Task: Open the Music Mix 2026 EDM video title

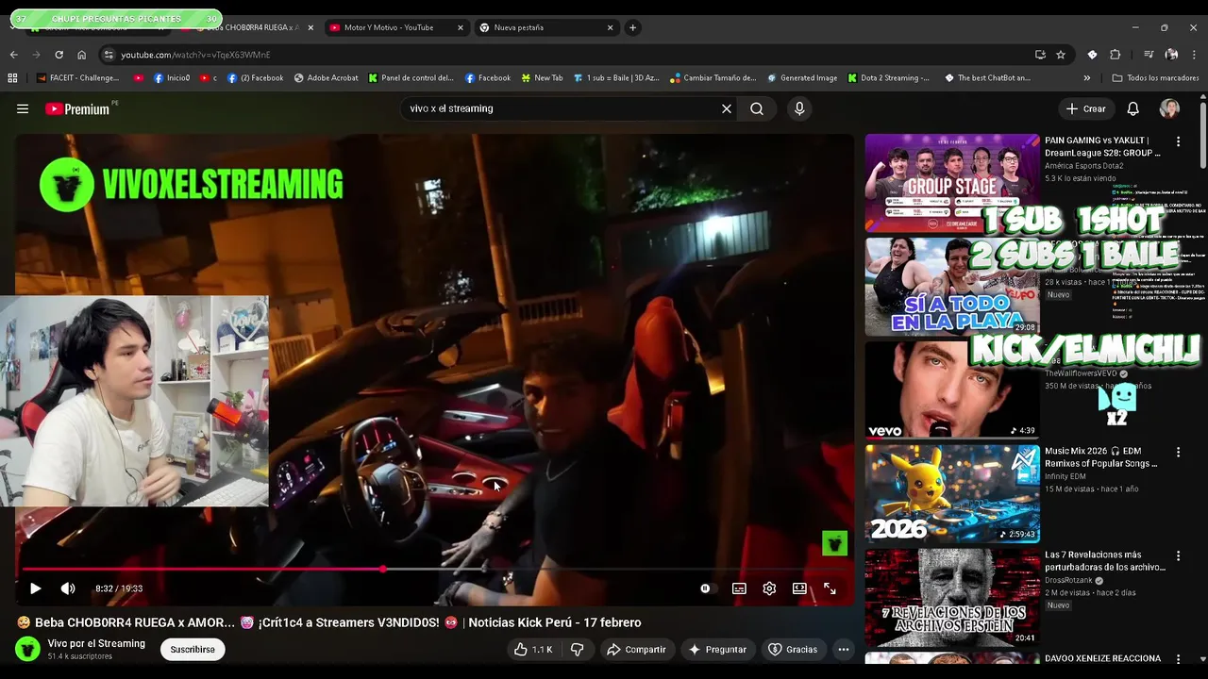Action: point(1100,457)
